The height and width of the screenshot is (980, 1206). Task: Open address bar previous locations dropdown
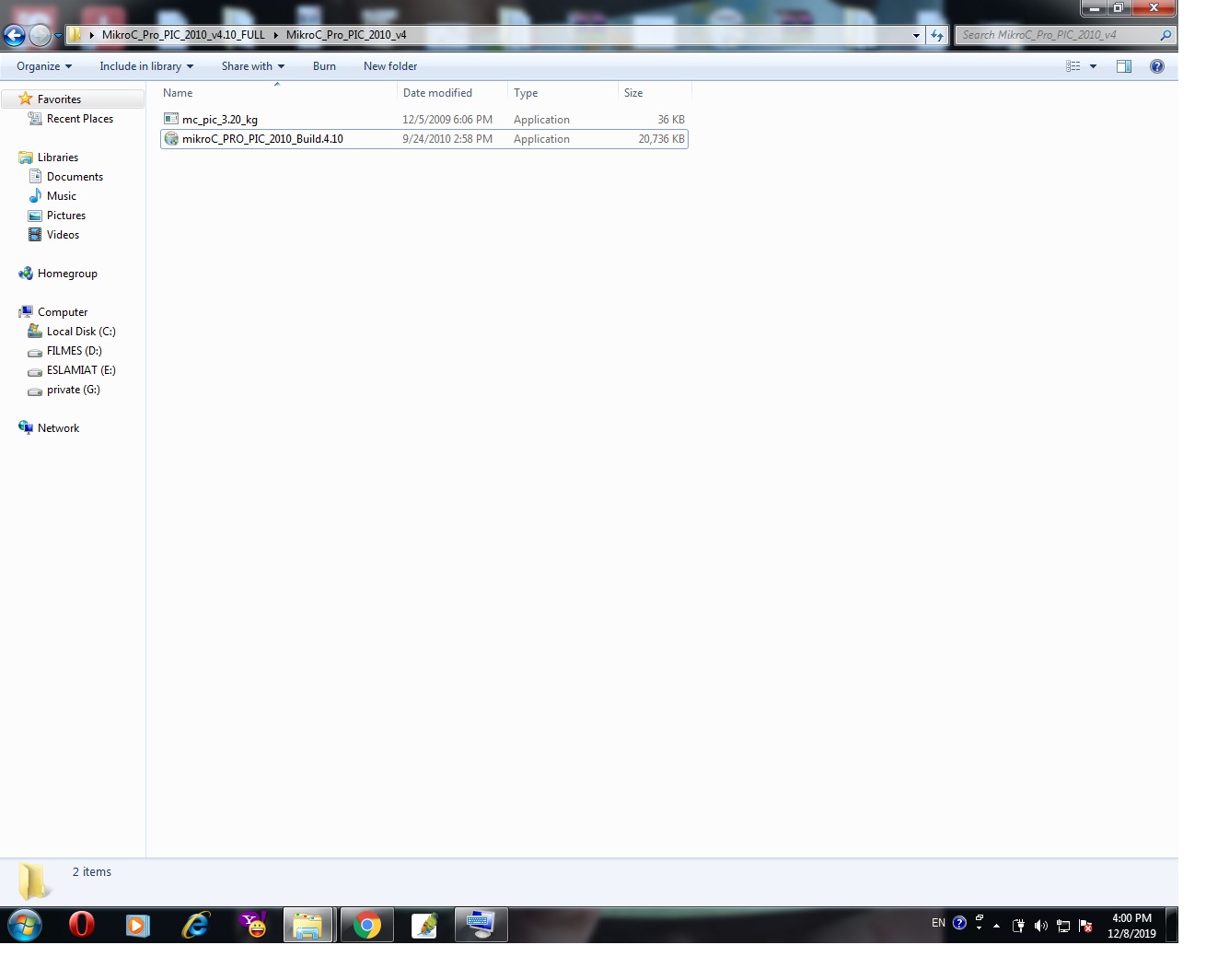pos(916,35)
